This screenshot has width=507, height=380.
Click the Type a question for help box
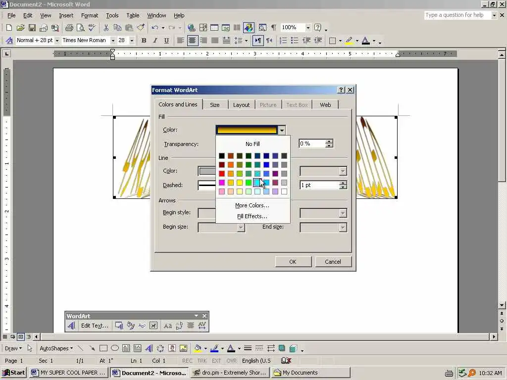[457, 15]
